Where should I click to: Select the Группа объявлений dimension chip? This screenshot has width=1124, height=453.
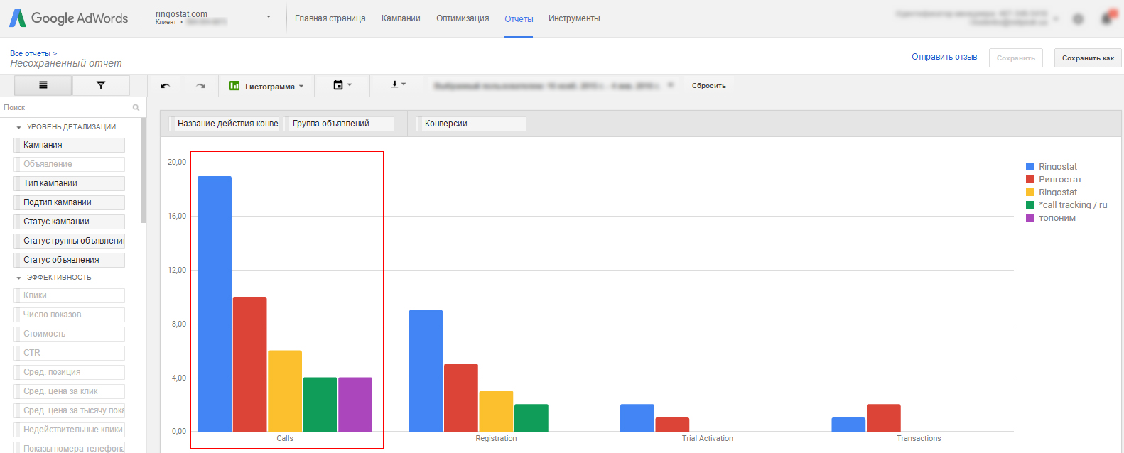point(340,124)
